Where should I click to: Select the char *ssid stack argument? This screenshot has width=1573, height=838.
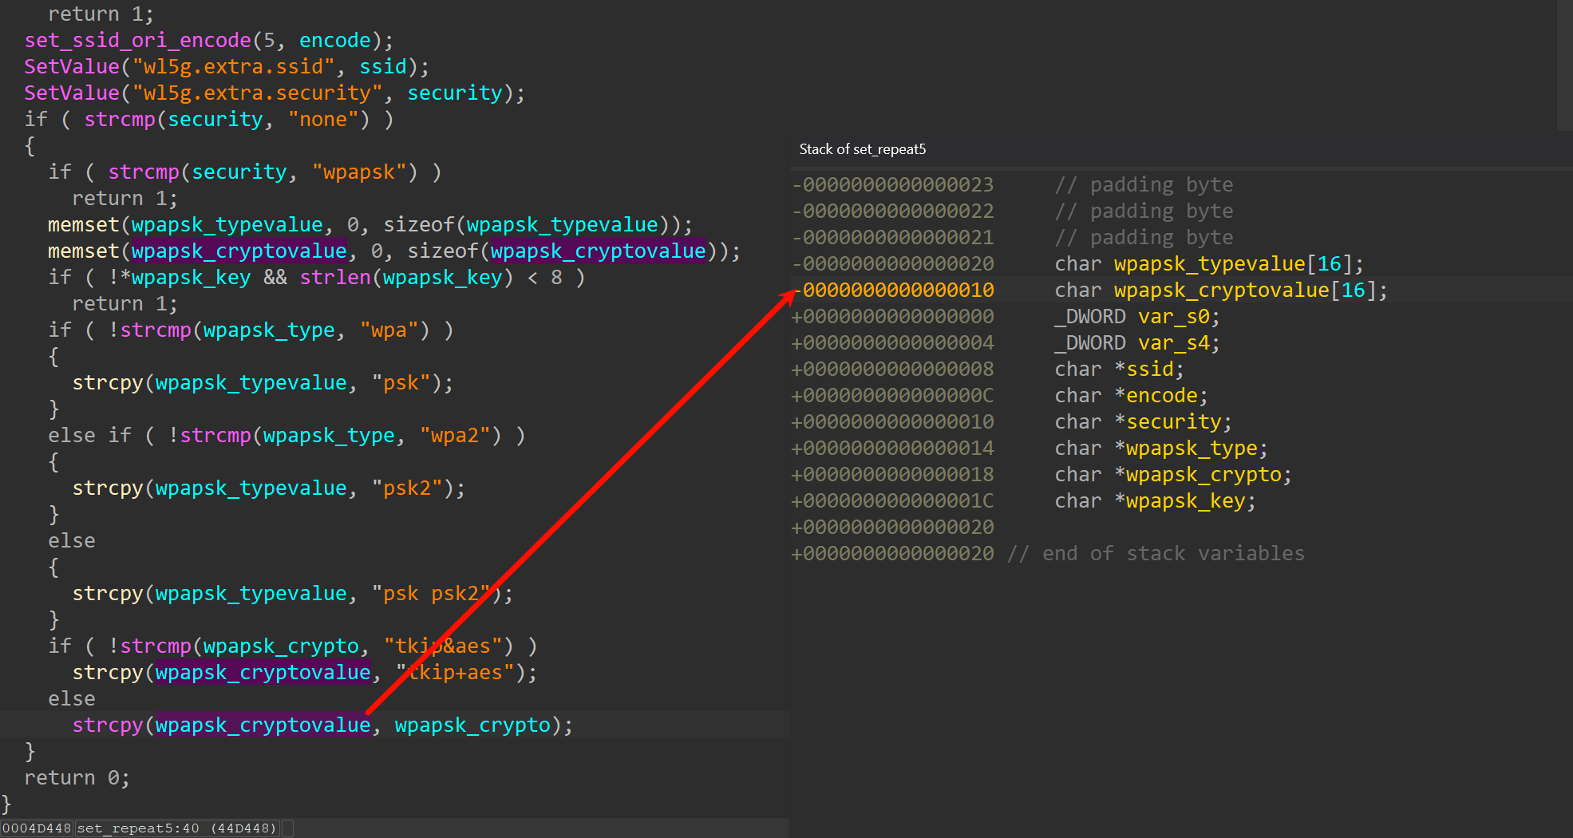pos(1120,369)
